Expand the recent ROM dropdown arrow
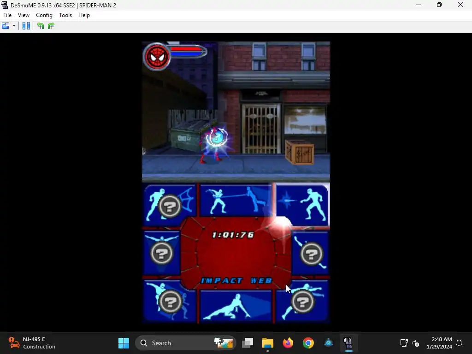The width and height of the screenshot is (472, 354). [14, 26]
